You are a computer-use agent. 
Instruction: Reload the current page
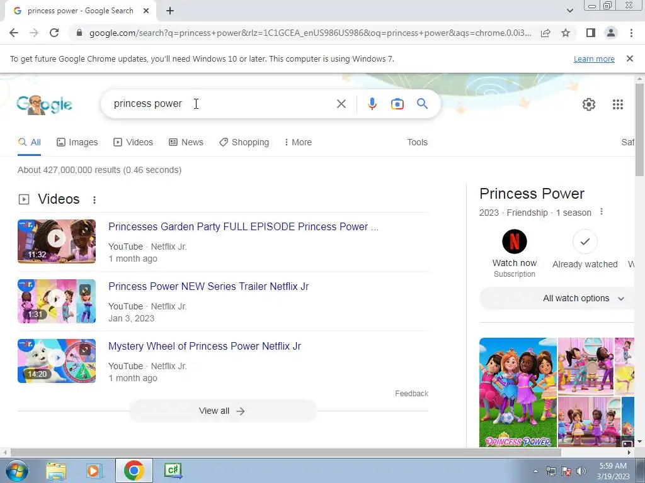point(54,33)
